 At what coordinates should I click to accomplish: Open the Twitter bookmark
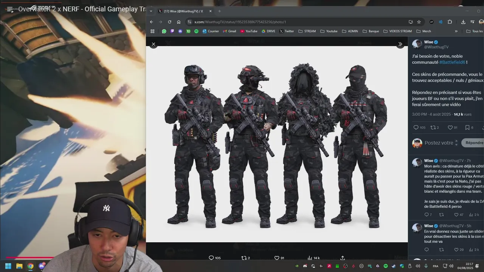287,31
